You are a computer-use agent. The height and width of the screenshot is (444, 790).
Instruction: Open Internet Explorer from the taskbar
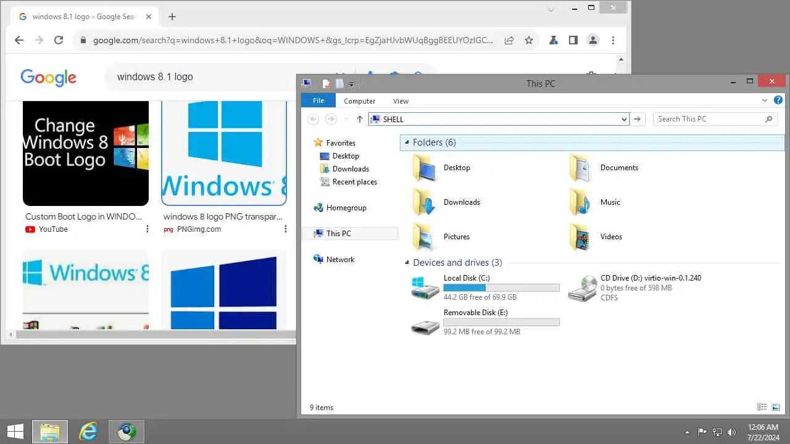pyautogui.click(x=88, y=432)
